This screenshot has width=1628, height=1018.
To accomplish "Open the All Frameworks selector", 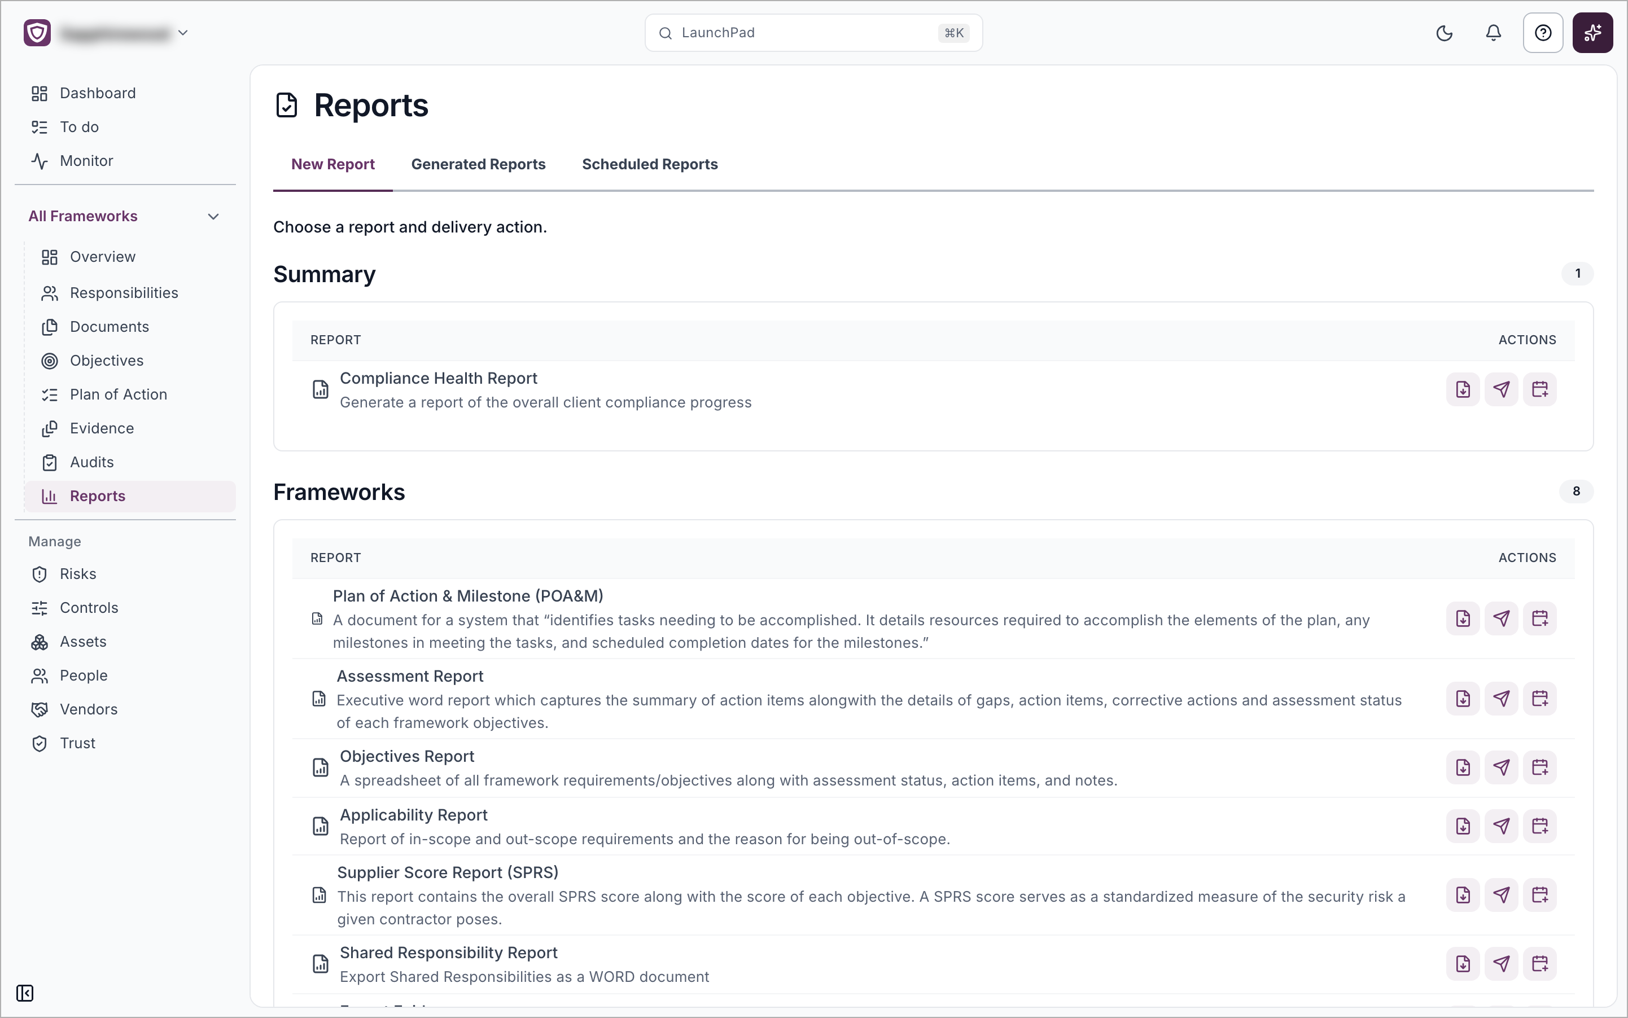I will pos(125,216).
